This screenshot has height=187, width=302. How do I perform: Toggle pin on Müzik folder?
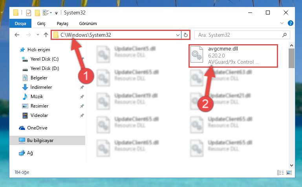point(82,97)
